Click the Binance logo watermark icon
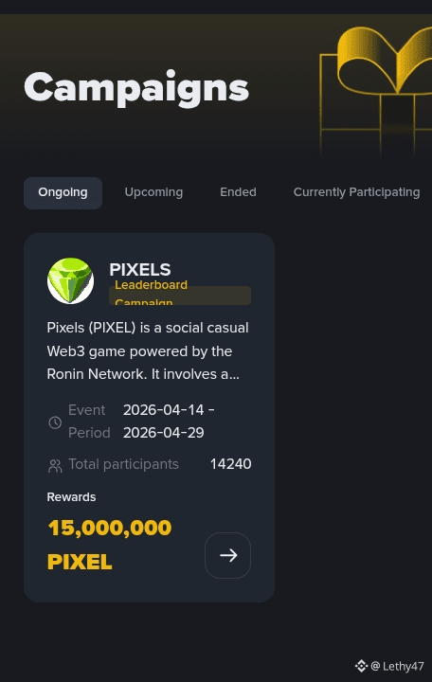Image resolution: width=432 pixels, height=682 pixels. point(361,666)
